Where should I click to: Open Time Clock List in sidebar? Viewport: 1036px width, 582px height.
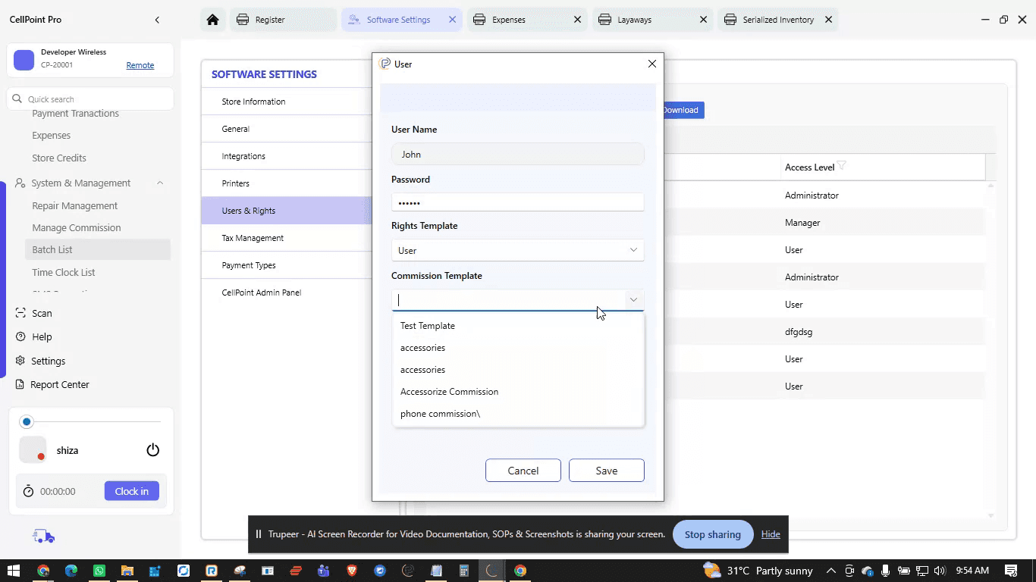click(x=64, y=272)
